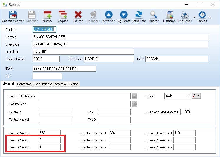Click the Guardar Cerrar toolbar icon
The height and width of the screenshot is (157, 220).
(13, 14)
